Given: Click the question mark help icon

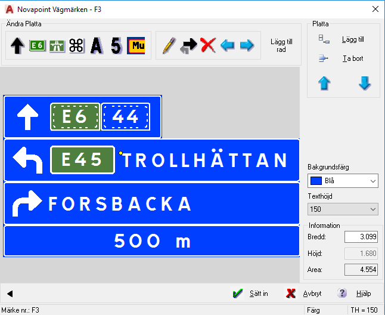Looking at the screenshot, I should 341,293.
